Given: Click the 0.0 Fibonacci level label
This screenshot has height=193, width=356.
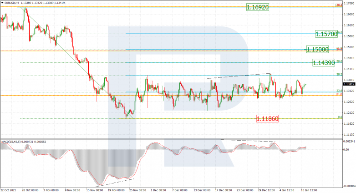Looking at the screenshot, I should tap(340, 117).
